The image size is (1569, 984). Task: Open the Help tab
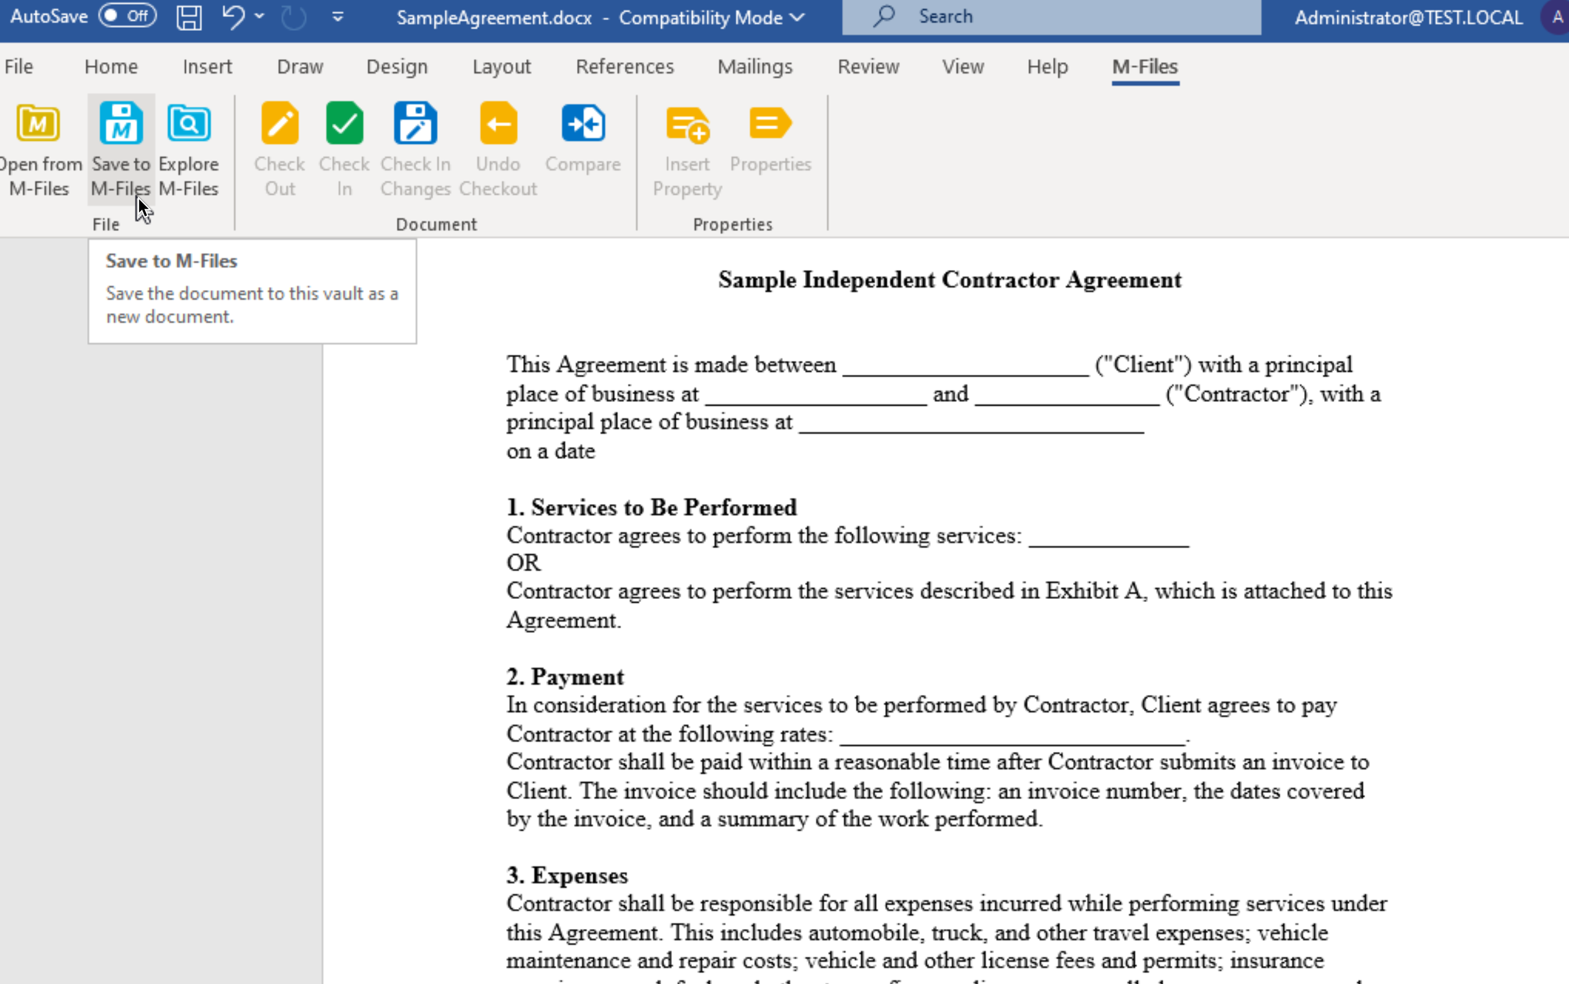point(1047,66)
